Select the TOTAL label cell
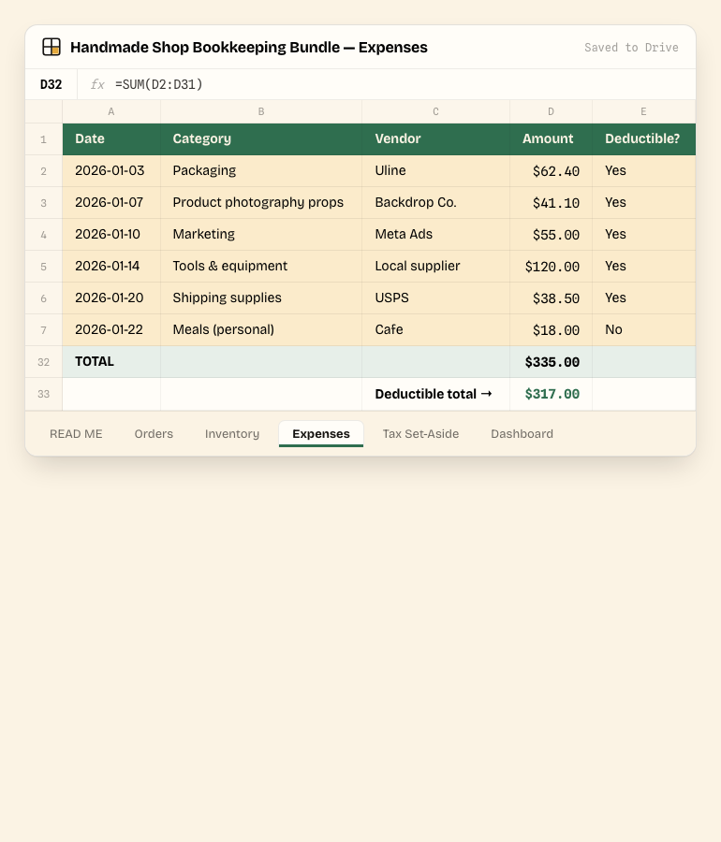This screenshot has width=721, height=842. tap(111, 361)
